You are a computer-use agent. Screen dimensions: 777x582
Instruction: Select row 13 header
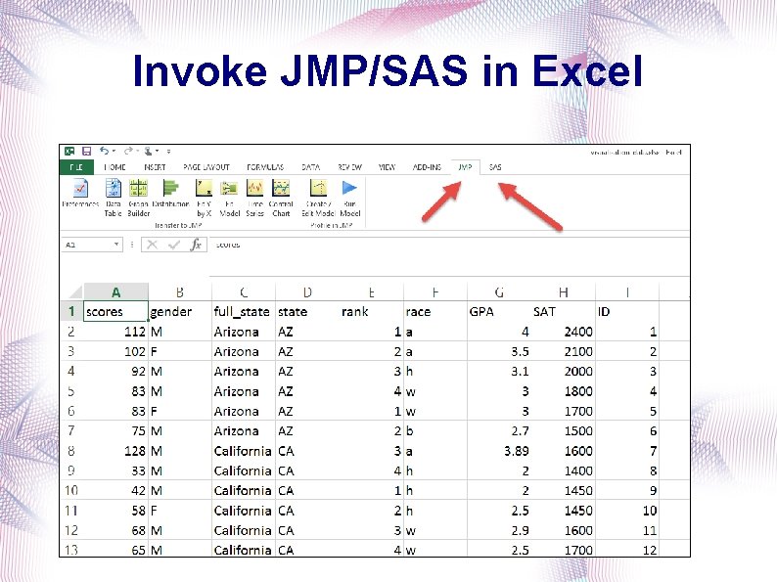[x=71, y=549]
